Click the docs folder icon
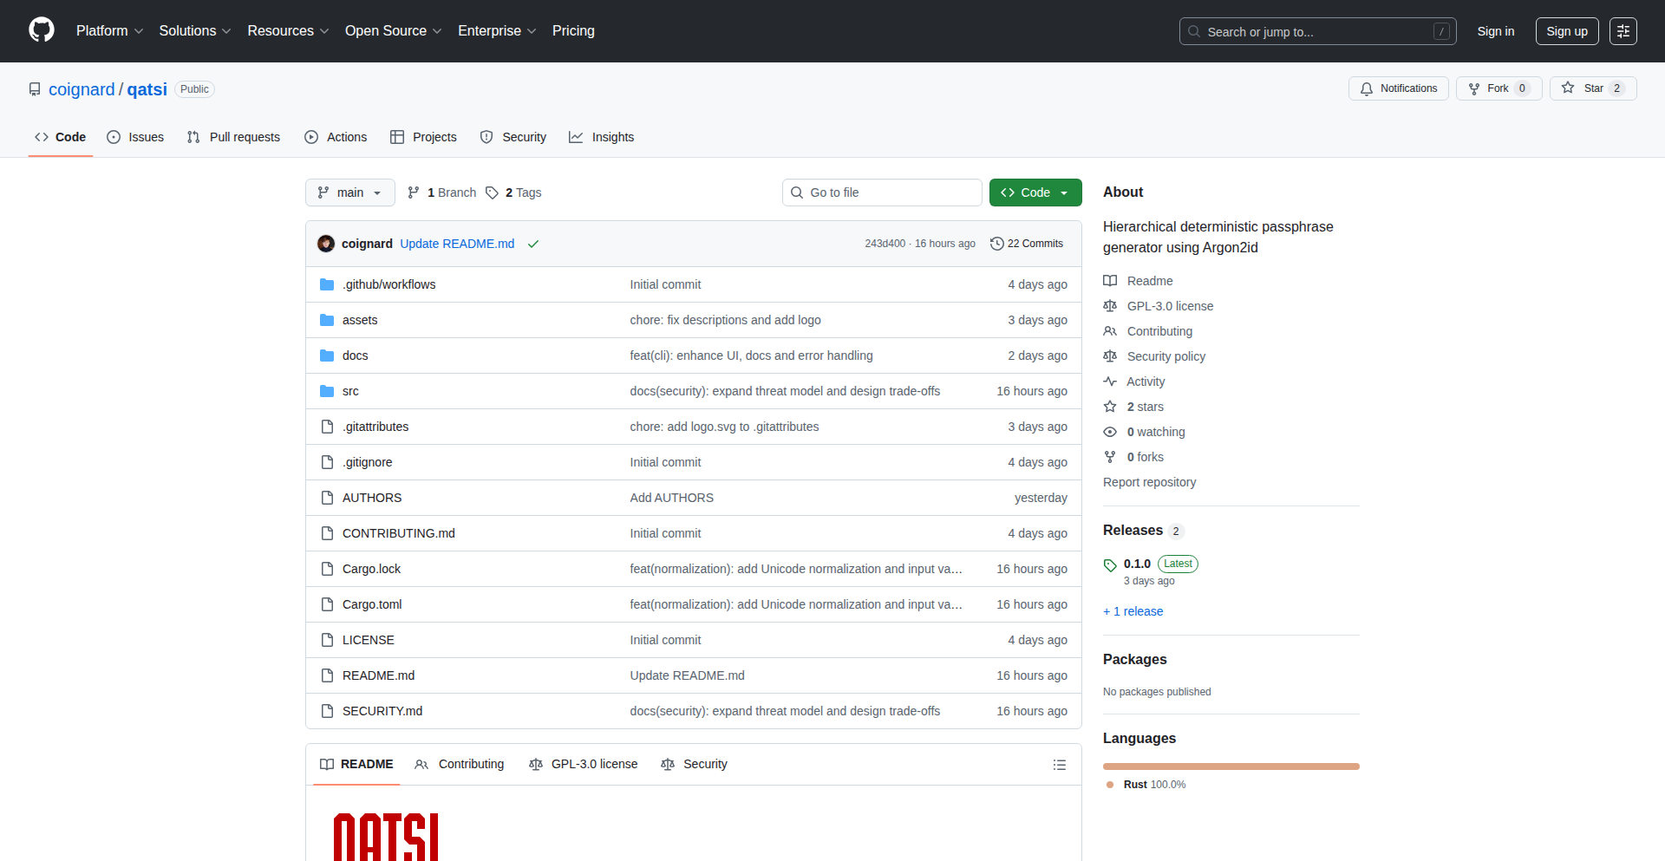 pyautogui.click(x=327, y=355)
